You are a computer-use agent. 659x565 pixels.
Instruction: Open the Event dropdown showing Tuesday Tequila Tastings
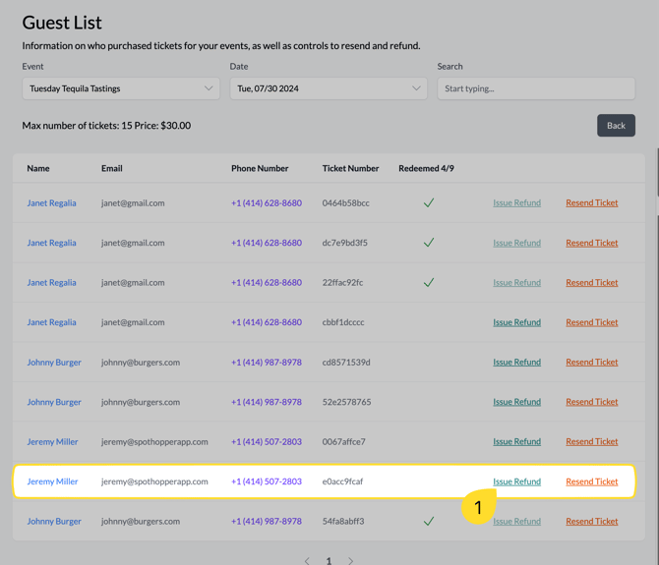click(121, 88)
